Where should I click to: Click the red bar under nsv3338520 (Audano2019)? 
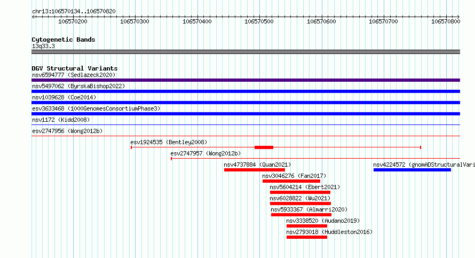click(x=307, y=226)
